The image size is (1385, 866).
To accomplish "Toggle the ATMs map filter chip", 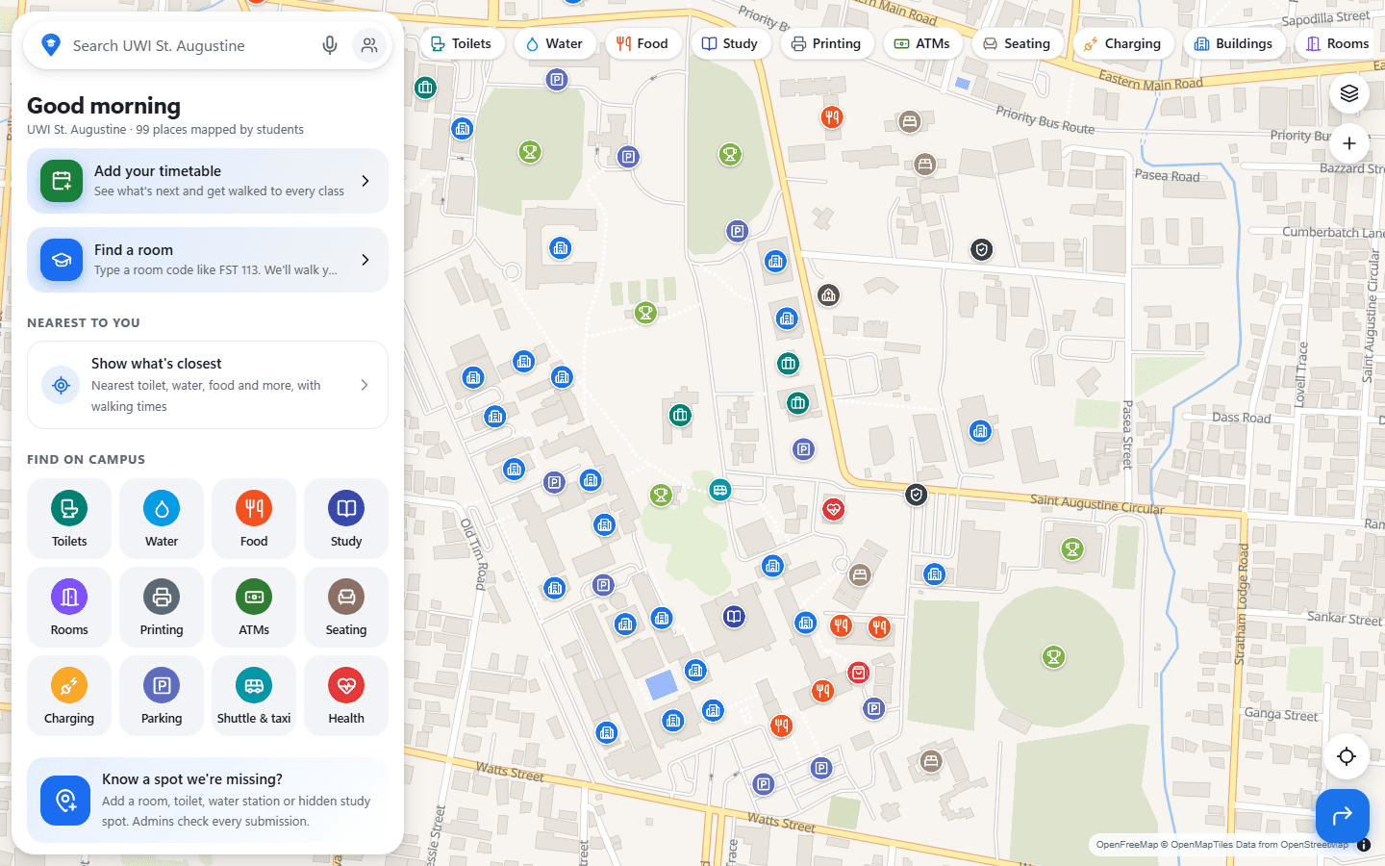I will pyautogui.click(x=922, y=43).
